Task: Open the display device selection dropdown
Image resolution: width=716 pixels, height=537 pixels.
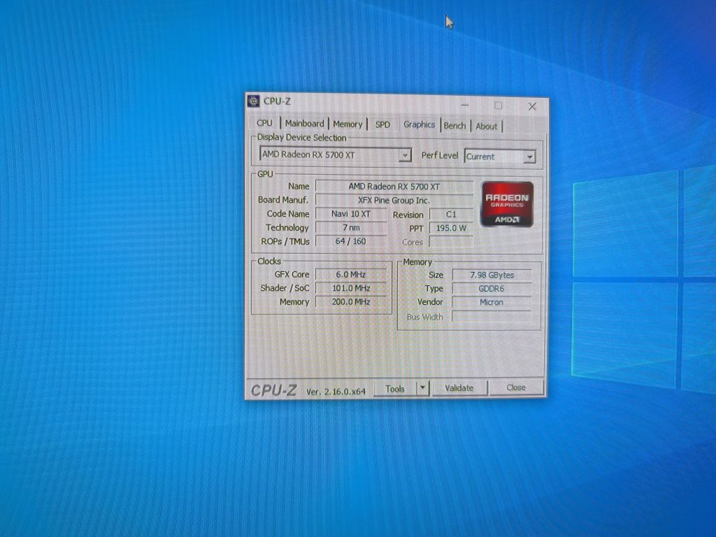Action: (336, 155)
